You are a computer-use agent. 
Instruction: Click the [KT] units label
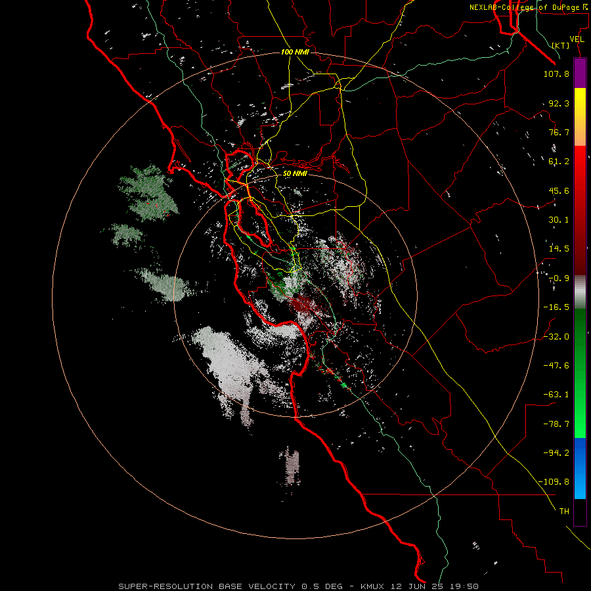point(561,45)
